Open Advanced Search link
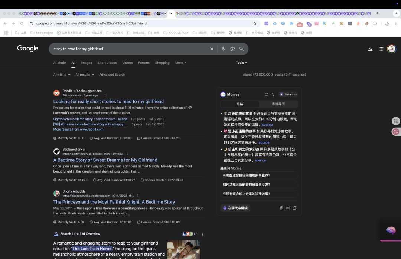Image resolution: width=401 pixels, height=259 pixels. pyautogui.click(x=112, y=75)
